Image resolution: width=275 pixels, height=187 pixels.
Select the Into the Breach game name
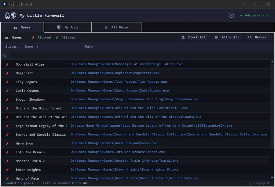[x=30, y=152]
